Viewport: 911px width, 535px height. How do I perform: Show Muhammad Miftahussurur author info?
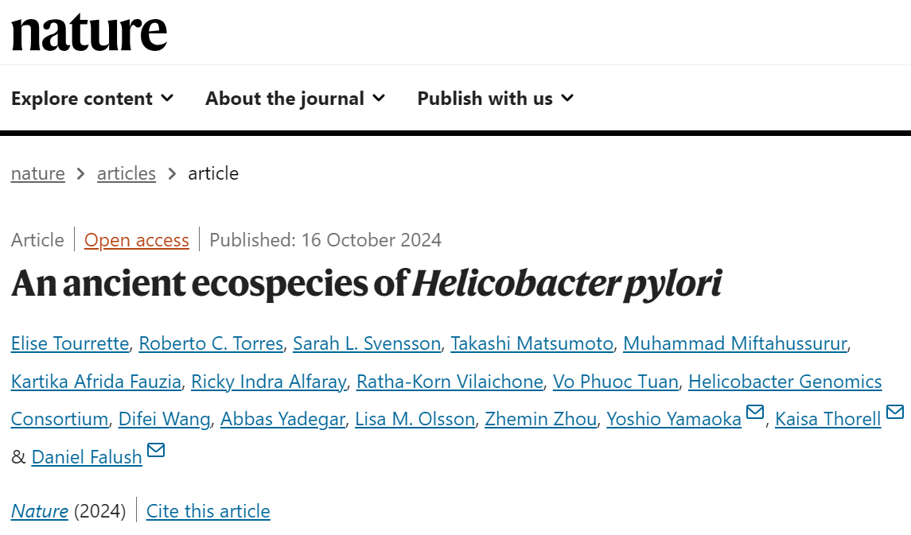[x=735, y=343]
